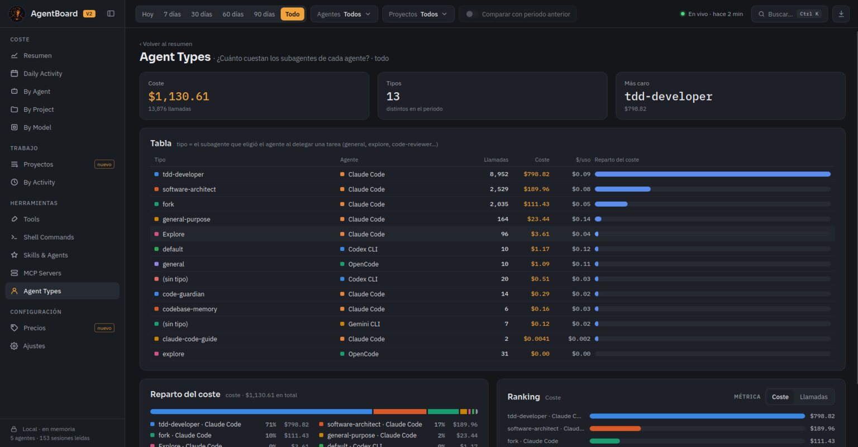The width and height of the screenshot is (858, 447).
Task: Select Llamadas metric in Ranking
Action: click(x=813, y=397)
